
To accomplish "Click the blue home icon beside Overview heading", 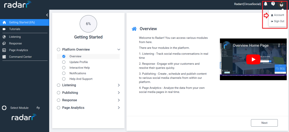I will click(x=134, y=29).
